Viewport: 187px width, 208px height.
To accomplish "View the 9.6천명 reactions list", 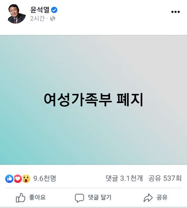I will point(45,179).
